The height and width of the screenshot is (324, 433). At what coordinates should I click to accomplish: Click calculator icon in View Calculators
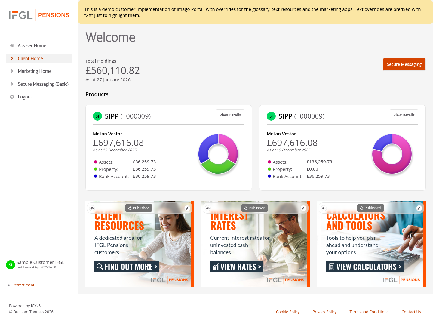pyautogui.click(x=332, y=267)
